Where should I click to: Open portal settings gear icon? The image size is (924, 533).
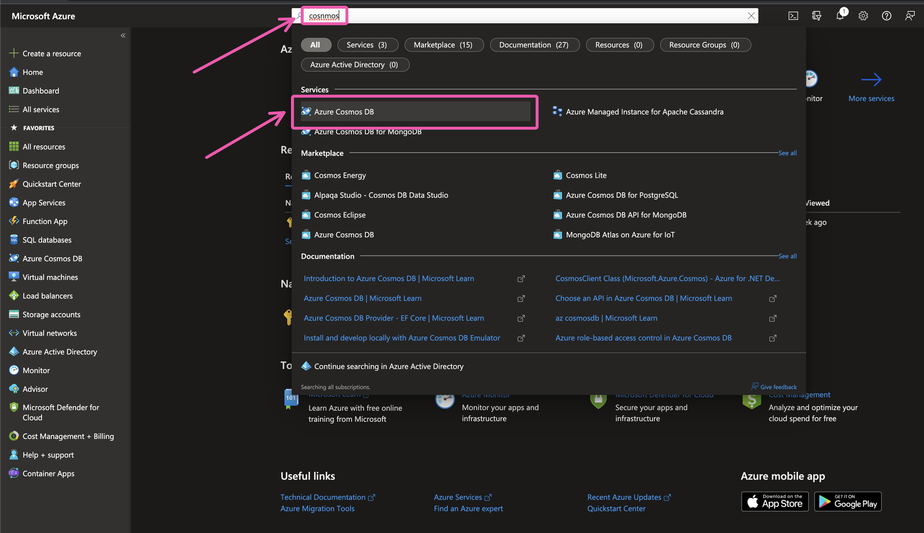pyautogui.click(x=863, y=16)
